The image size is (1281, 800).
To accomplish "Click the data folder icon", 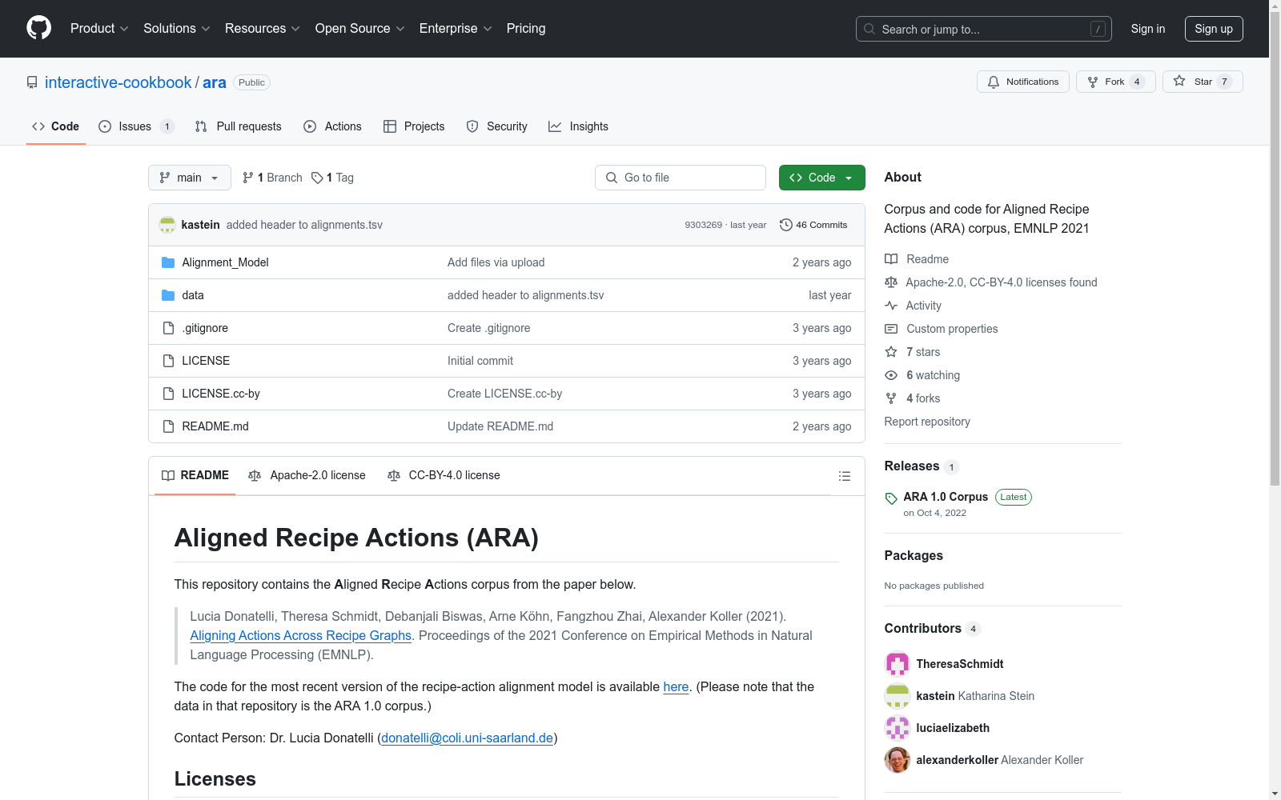I will 168,295.
